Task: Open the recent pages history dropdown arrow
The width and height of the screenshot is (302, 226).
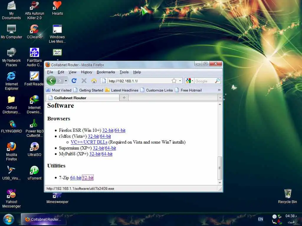Action: pos(66,81)
